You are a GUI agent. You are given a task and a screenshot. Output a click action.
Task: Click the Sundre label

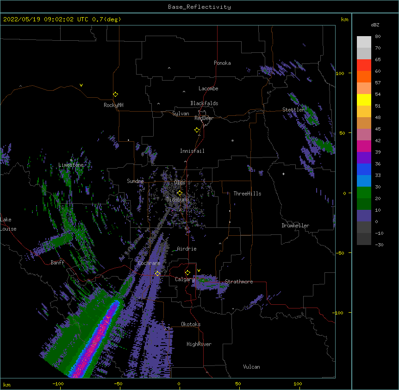pyautogui.click(x=135, y=181)
